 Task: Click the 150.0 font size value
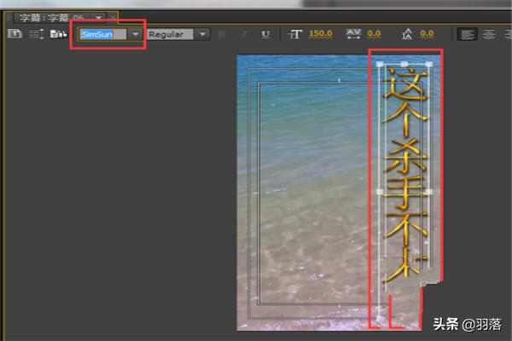pyautogui.click(x=321, y=33)
